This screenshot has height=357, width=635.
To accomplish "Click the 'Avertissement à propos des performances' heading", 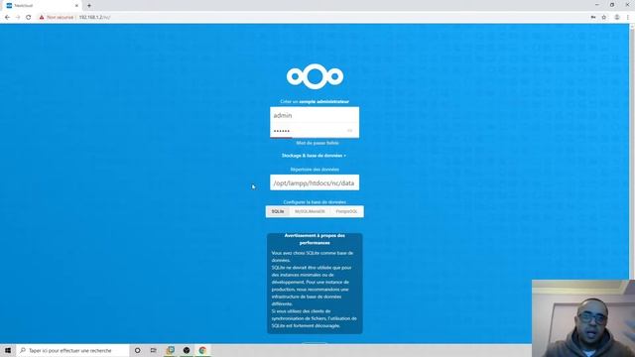I will click(x=315, y=239).
